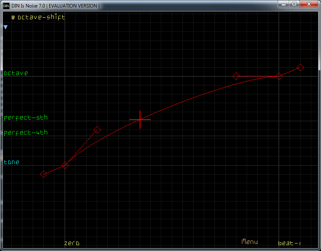Viewport: 321px width, 251px height.
Task: Open the Menu at the bottom
Action: 249,242
